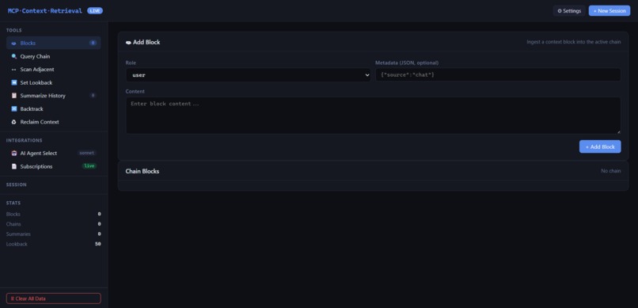The image size is (638, 308).
Task: Click the 'No chain' status text
Action: [x=611, y=171]
